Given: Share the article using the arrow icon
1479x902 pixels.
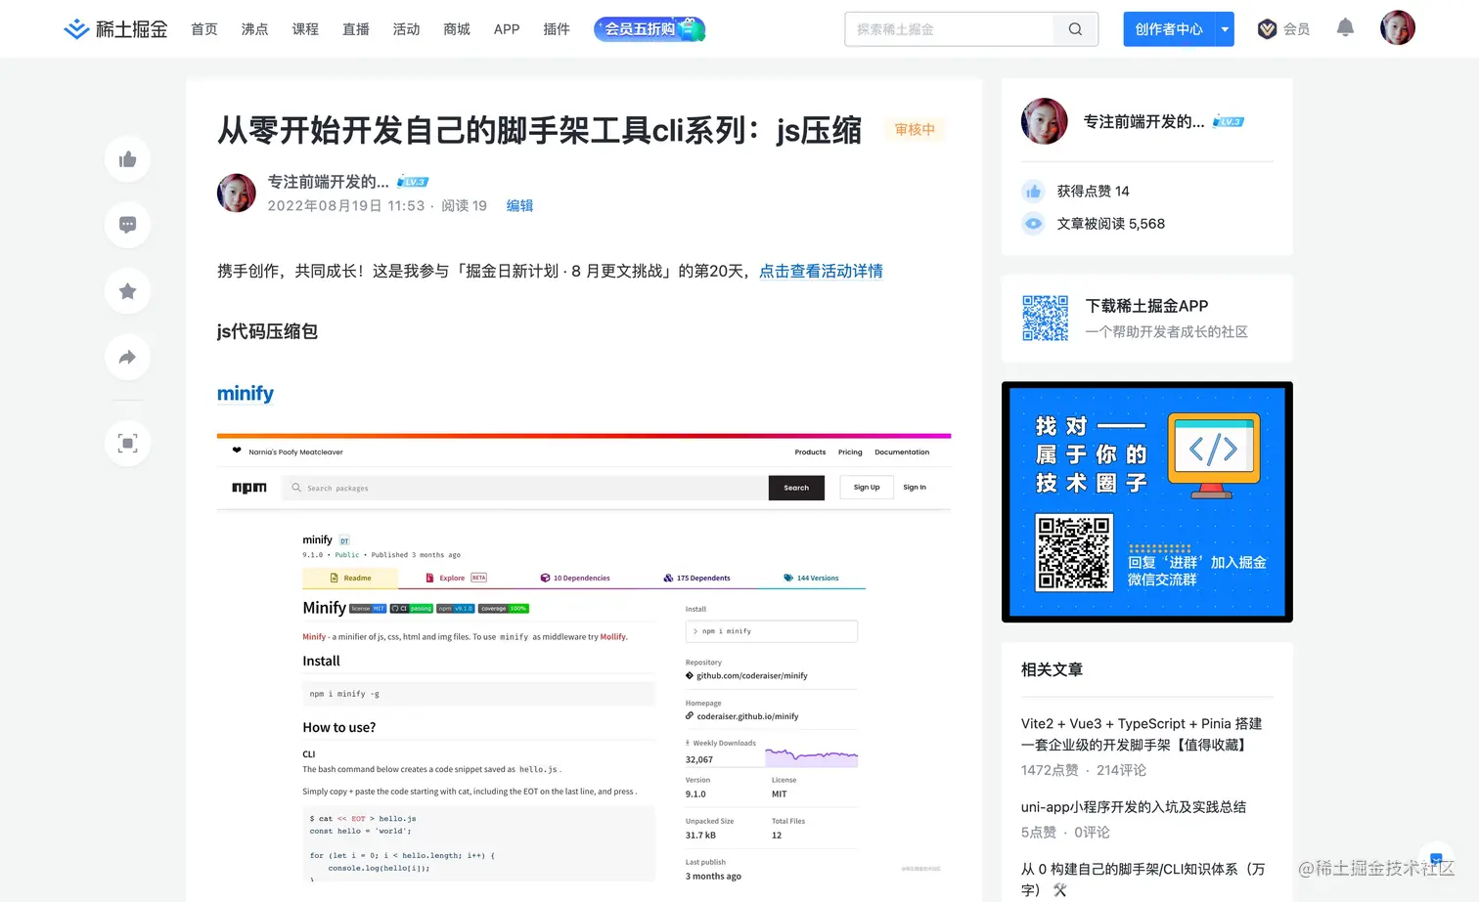Looking at the screenshot, I should pyautogui.click(x=127, y=357).
